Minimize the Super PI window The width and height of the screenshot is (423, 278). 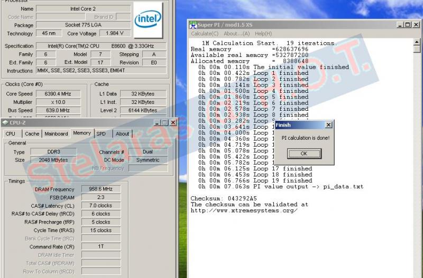(x=400, y=25)
